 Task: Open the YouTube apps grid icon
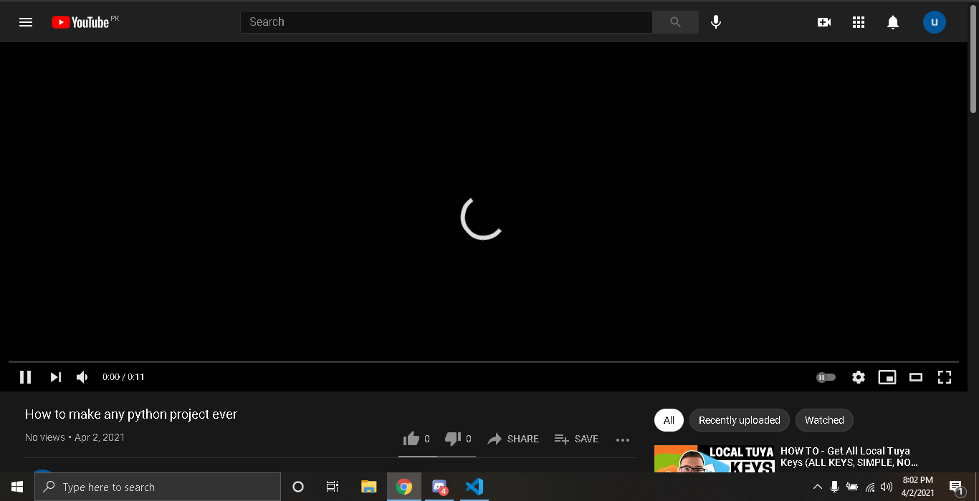coord(858,22)
